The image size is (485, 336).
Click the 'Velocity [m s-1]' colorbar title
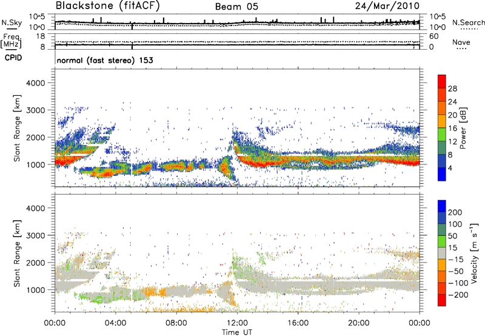tap(474, 253)
